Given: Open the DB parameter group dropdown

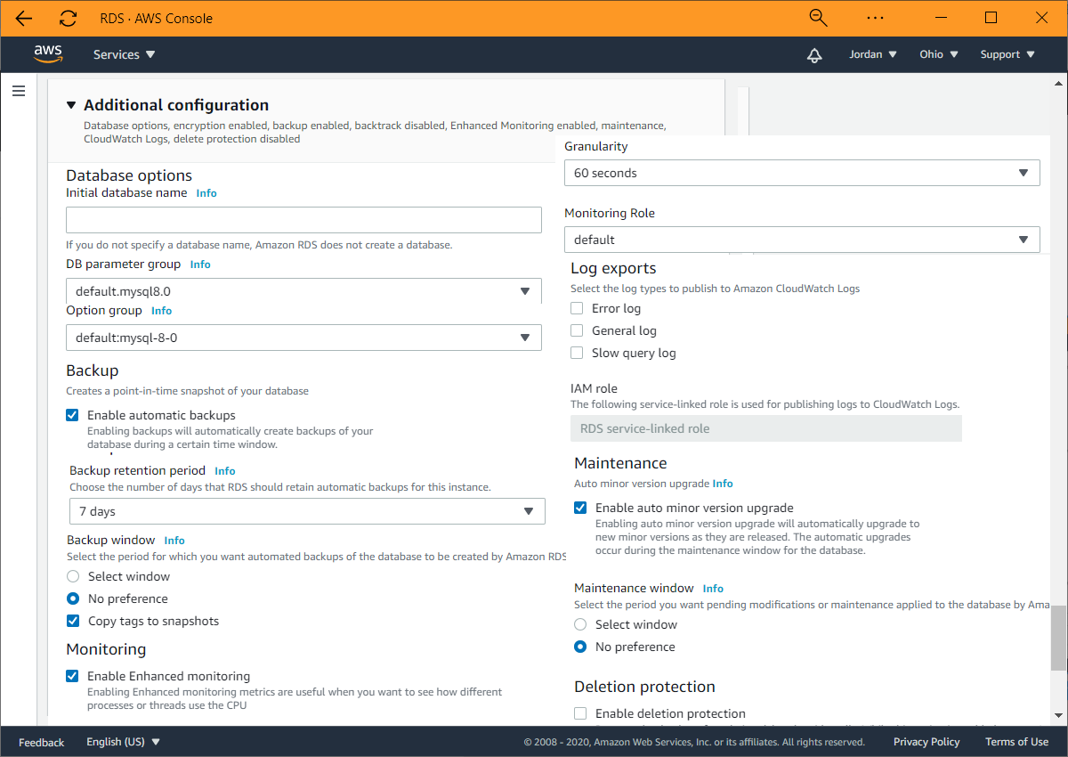Looking at the screenshot, I should [303, 291].
